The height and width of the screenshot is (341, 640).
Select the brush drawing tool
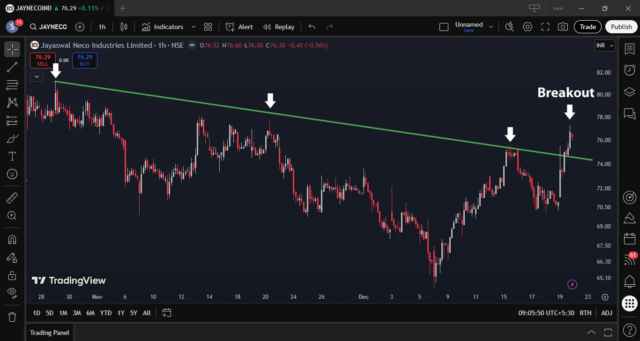(12, 138)
